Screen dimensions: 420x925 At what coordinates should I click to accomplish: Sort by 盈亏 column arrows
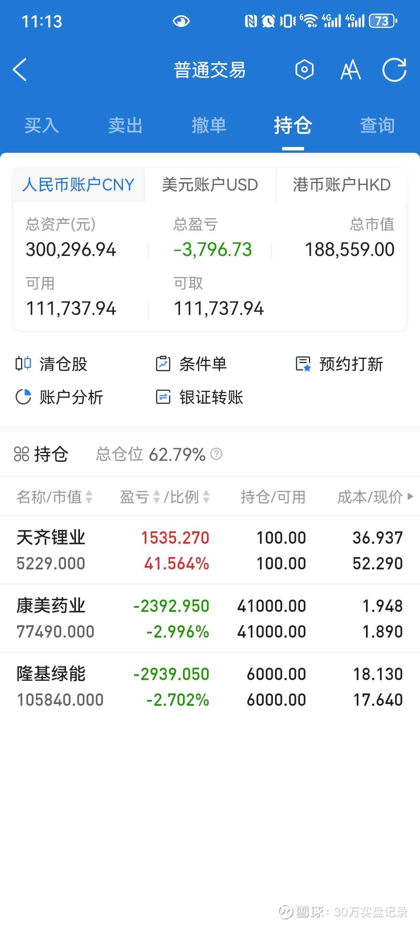pos(156,497)
